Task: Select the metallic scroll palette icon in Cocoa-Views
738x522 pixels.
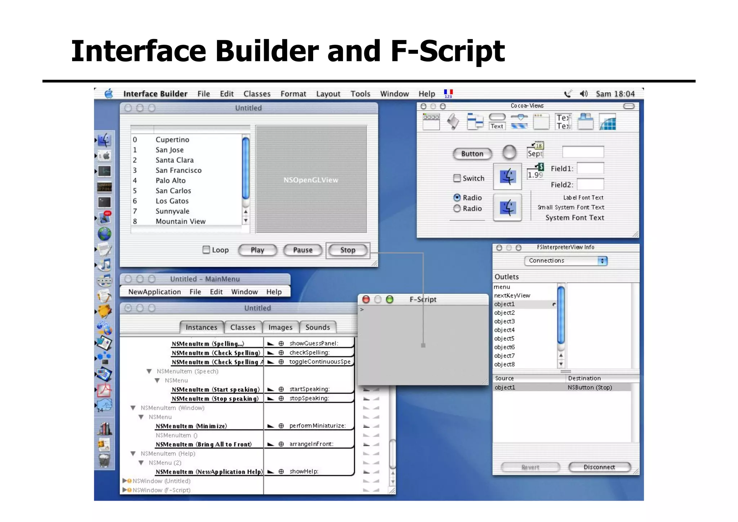Action: (x=453, y=121)
